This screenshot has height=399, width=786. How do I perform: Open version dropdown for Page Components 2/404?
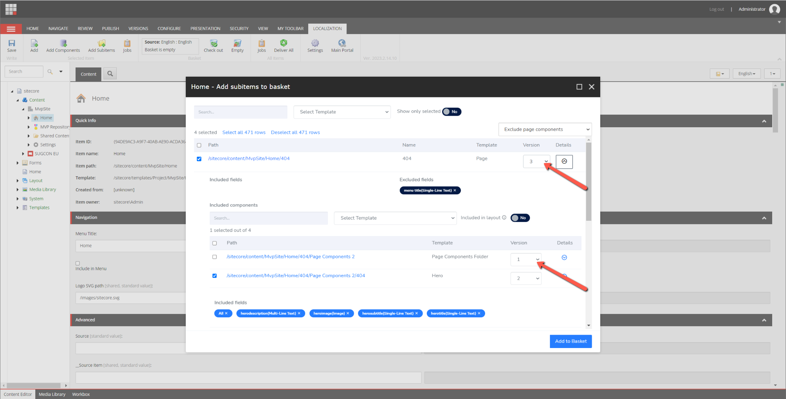(526, 278)
